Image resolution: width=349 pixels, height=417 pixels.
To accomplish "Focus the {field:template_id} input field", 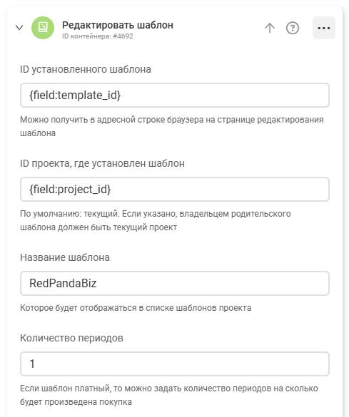I will (x=175, y=96).
